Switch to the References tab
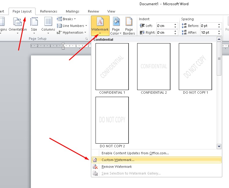The height and width of the screenshot is (188, 229). click(x=49, y=11)
